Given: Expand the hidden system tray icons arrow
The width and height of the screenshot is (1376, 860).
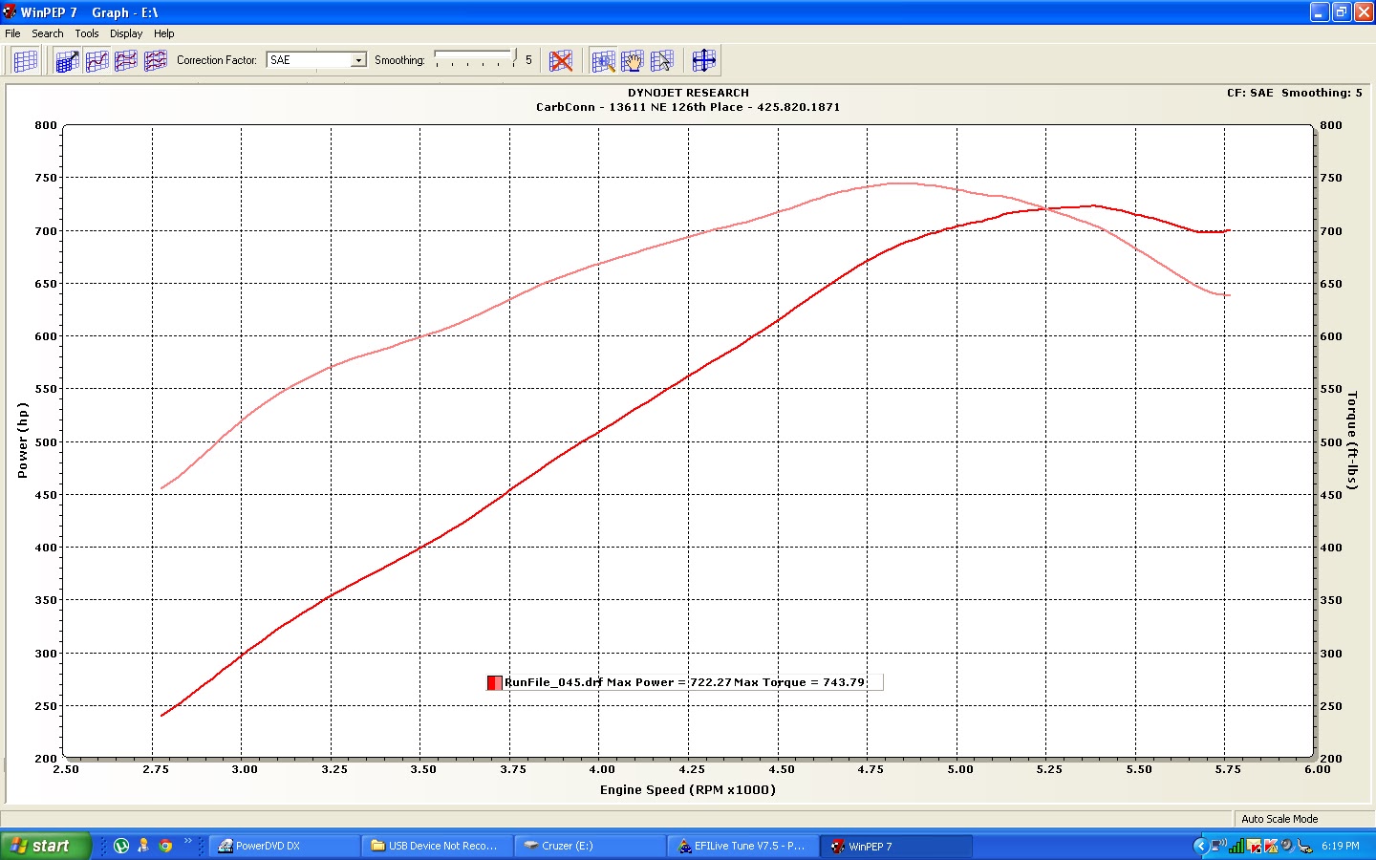Looking at the screenshot, I should pos(1200,846).
